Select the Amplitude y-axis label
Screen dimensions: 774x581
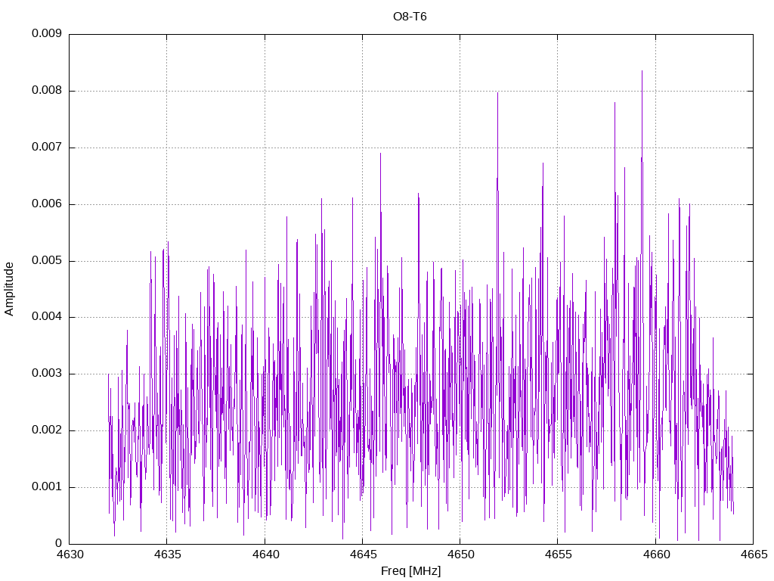[x=9, y=289]
